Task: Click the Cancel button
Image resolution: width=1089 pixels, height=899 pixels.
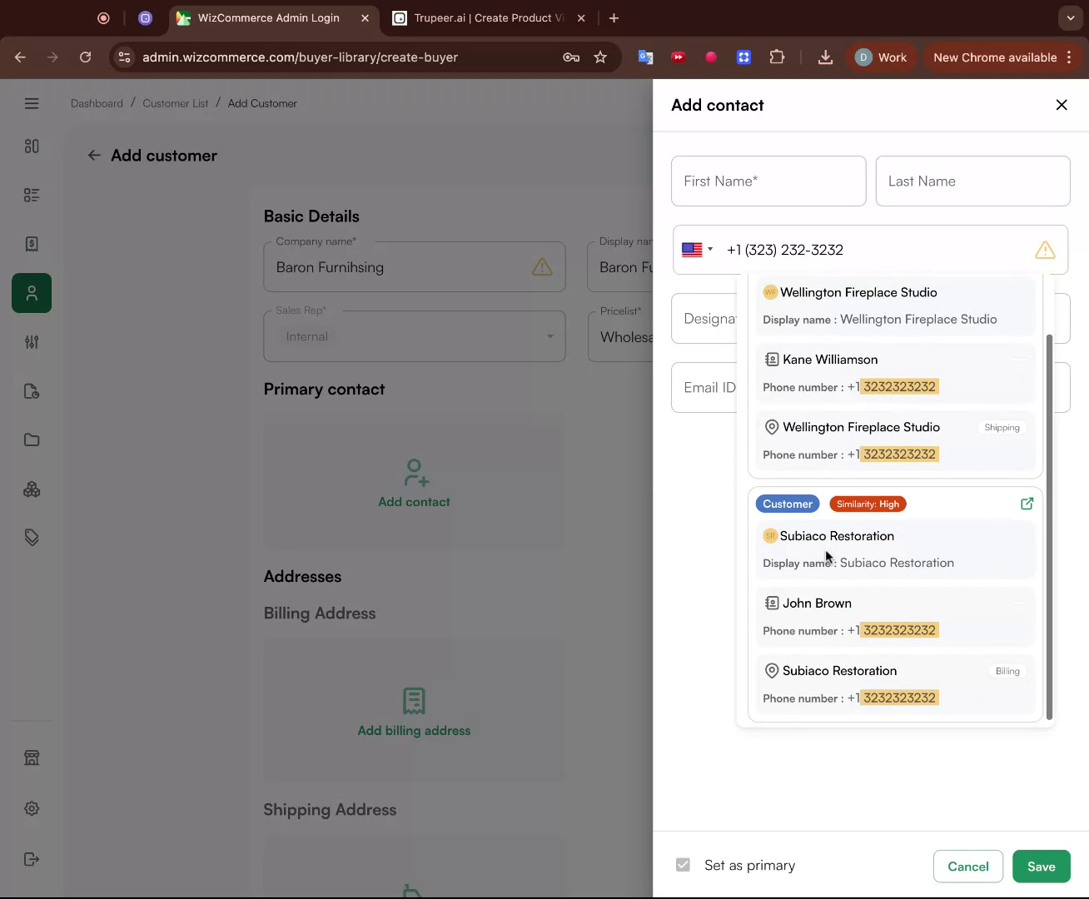Action: pyautogui.click(x=968, y=867)
